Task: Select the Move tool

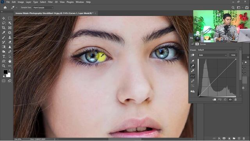Action: (4, 18)
